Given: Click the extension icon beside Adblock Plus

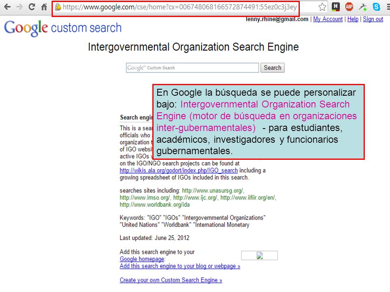Looking at the screenshot, I should coord(362,7).
